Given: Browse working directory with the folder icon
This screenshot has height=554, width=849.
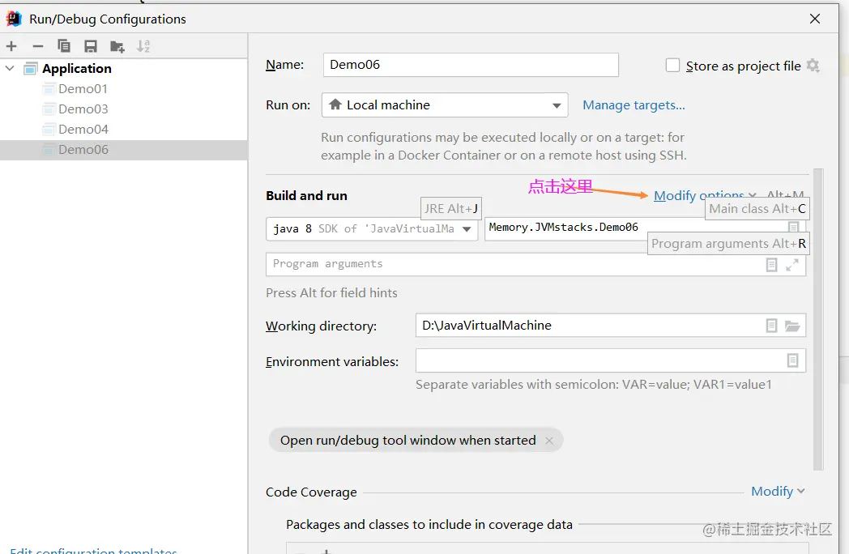Looking at the screenshot, I should click(792, 326).
